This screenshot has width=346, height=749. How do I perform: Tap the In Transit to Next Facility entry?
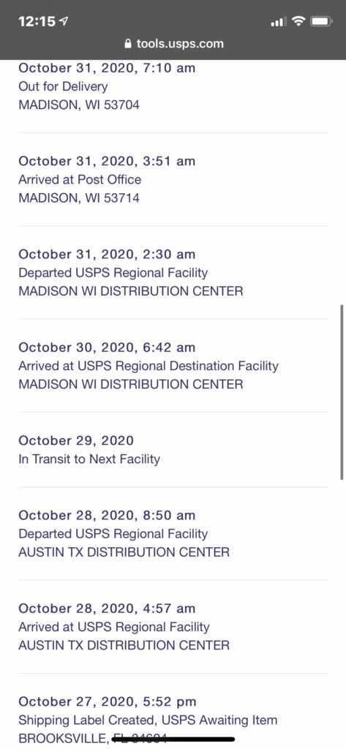(173, 450)
